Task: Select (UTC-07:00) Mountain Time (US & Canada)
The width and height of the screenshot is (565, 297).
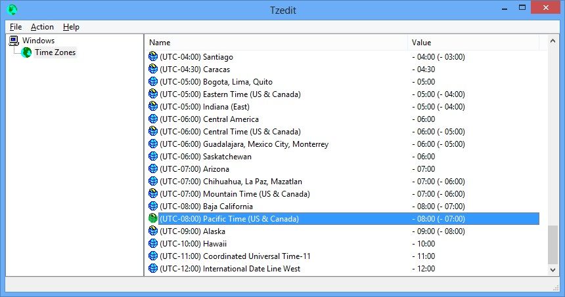Action: point(344,194)
